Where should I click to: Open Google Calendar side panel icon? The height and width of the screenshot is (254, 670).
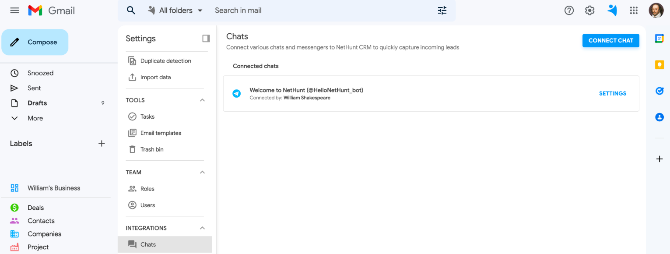point(659,39)
